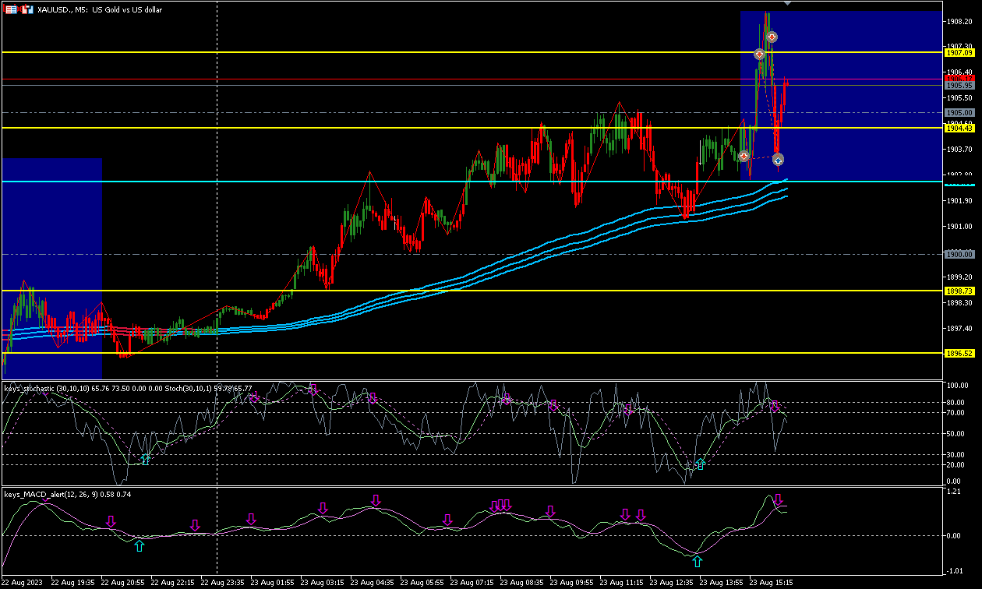Click the yellow 1896.52 price level label

[x=959, y=353]
